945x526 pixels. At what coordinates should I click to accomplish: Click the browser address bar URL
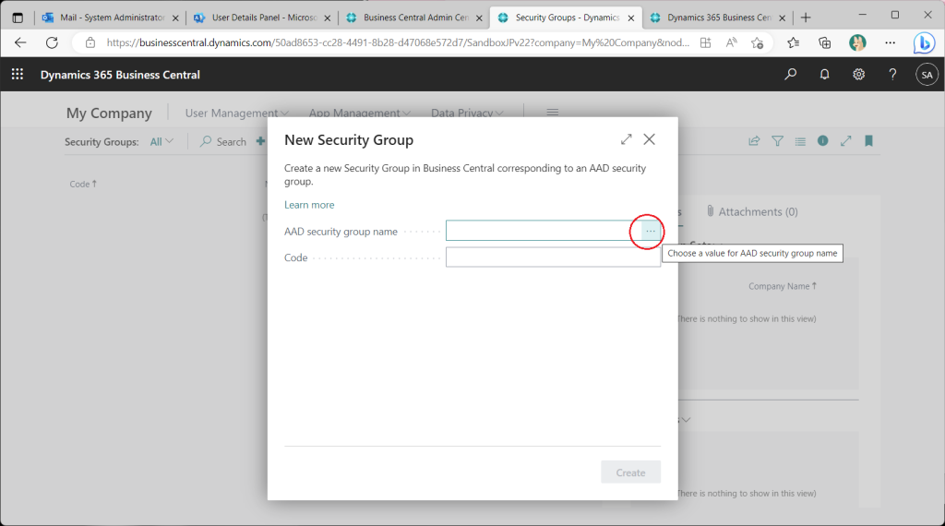(398, 42)
